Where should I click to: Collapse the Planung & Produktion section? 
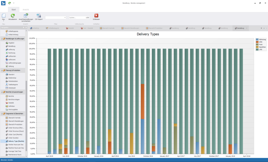point(2,70)
